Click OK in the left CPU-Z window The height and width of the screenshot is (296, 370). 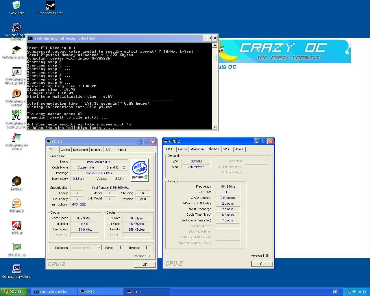(145, 264)
